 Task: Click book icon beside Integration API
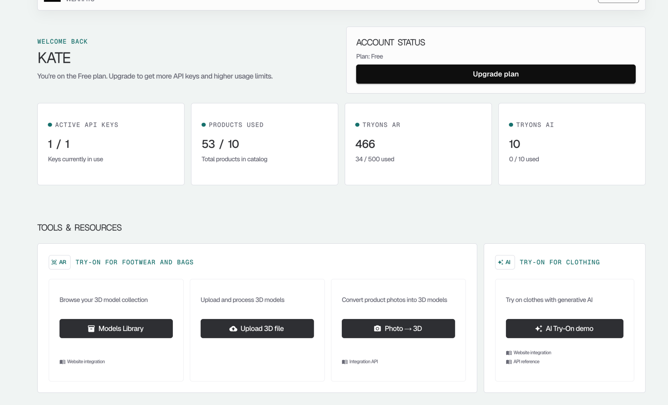click(344, 362)
